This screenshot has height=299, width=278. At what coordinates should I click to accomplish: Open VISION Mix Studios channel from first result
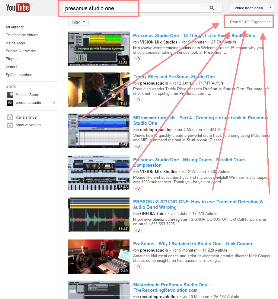[x=158, y=42]
